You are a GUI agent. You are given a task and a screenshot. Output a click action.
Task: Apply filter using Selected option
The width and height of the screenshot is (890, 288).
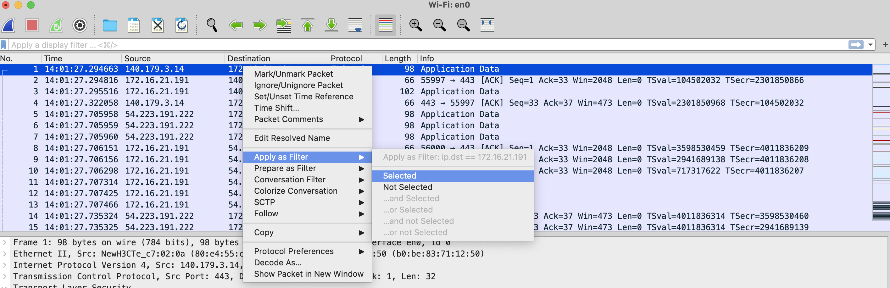click(x=453, y=176)
